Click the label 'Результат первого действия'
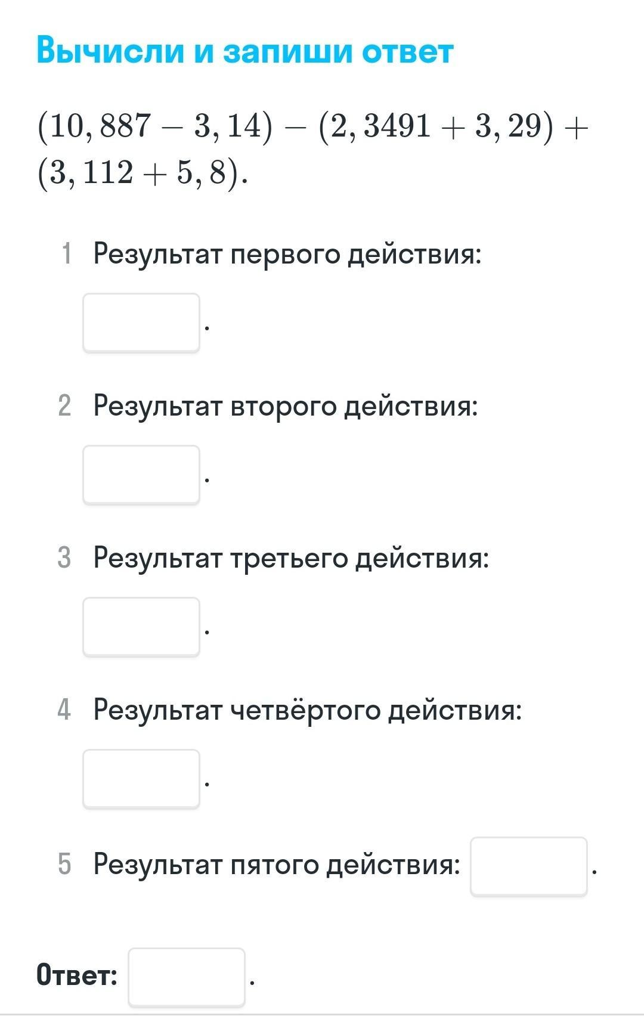644x1019 pixels. (x=287, y=254)
